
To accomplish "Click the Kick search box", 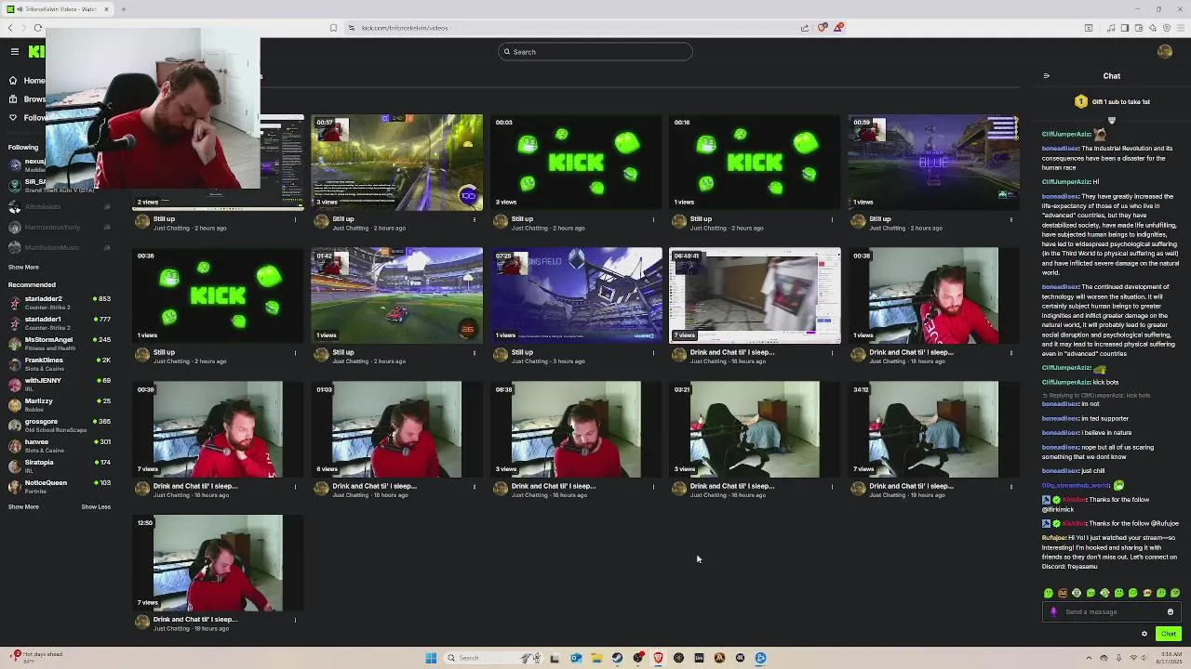I will 595,52.
